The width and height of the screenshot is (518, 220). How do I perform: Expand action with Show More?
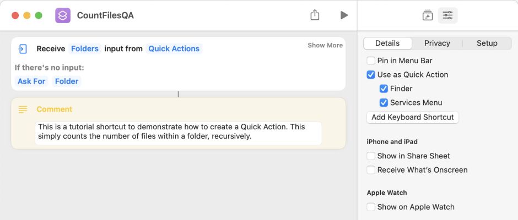325,46
